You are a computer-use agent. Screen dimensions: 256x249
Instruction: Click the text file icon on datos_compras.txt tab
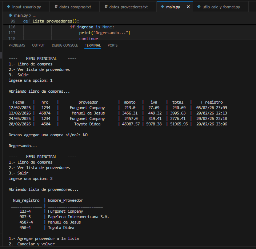(x=56, y=7)
